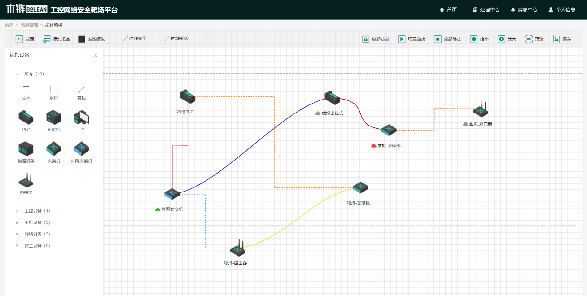This screenshot has height=296, width=587.
Task: Click the 场景管理 breadcrumb link
Action: coord(29,25)
